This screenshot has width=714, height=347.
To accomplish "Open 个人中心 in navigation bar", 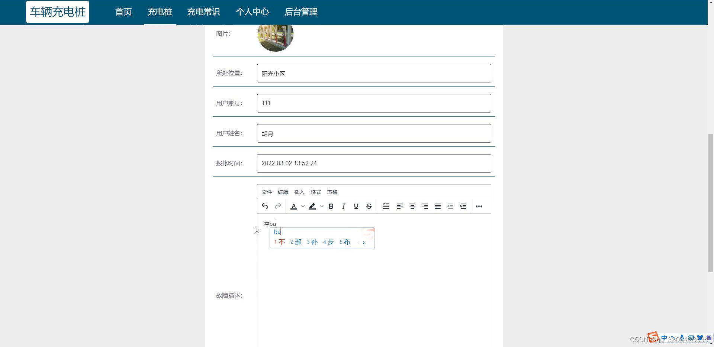I will coord(253,12).
